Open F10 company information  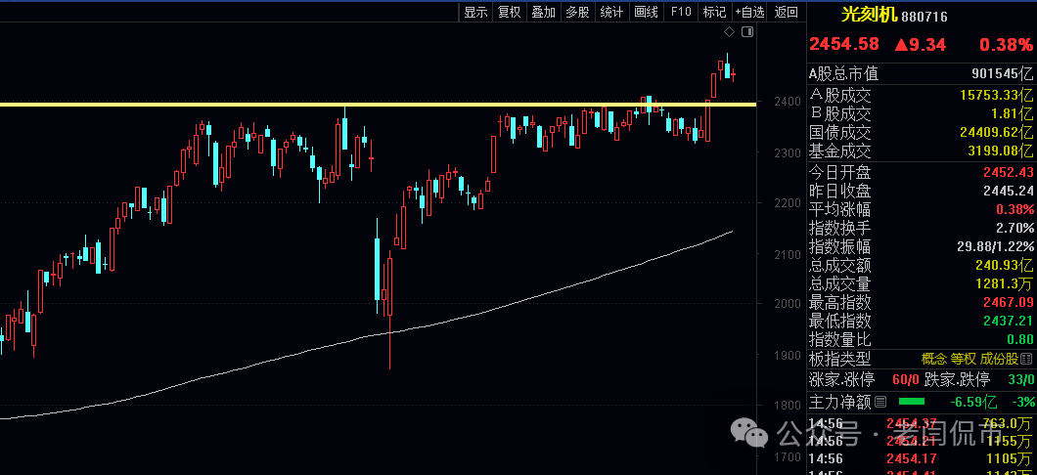(681, 12)
